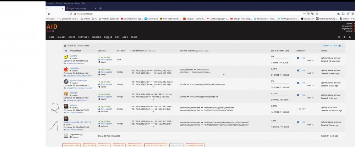The image size is (355, 147).
Task: Toggle autostart for macinabox
Action: pos(299,70)
